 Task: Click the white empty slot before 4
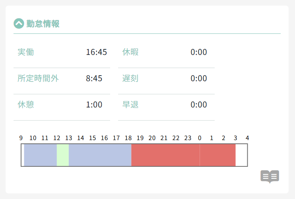coord(241,155)
